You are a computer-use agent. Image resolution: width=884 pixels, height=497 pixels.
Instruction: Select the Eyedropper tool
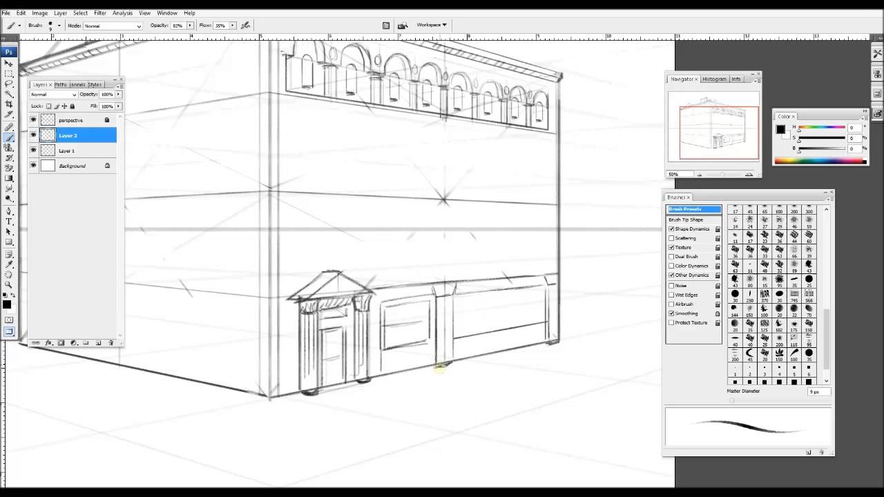click(x=9, y=264)
